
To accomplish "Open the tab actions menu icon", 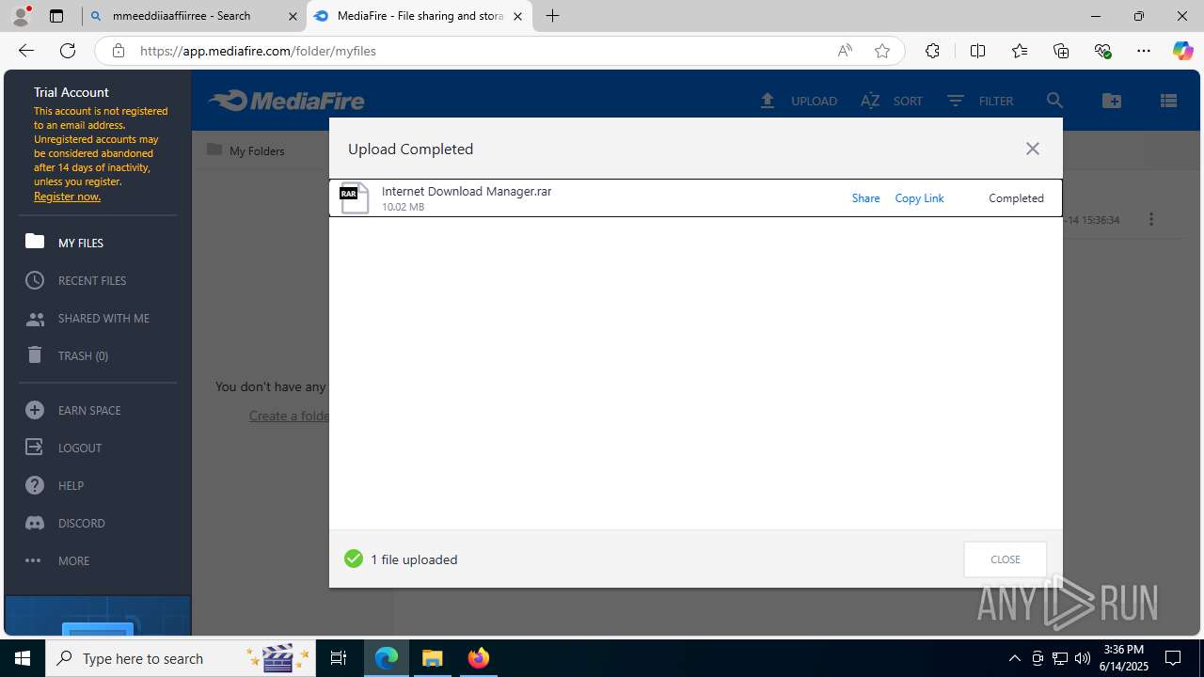I will pos(56,16).
